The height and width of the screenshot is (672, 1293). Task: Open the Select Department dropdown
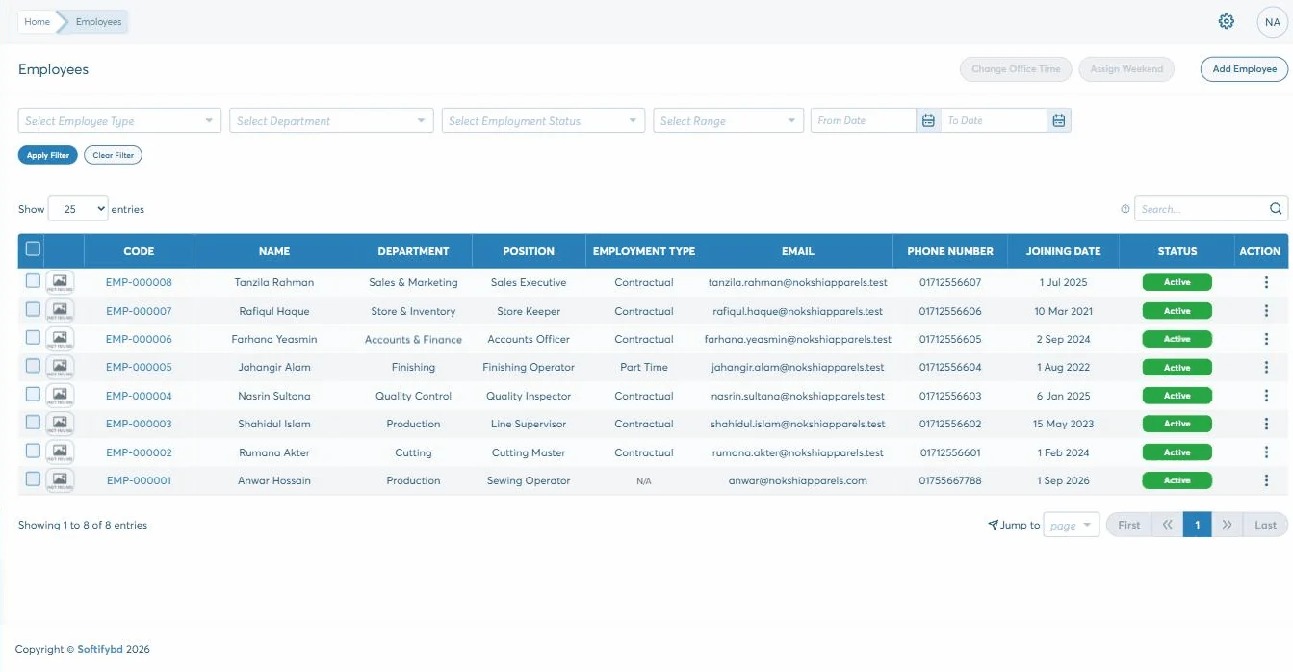[331, 120]
